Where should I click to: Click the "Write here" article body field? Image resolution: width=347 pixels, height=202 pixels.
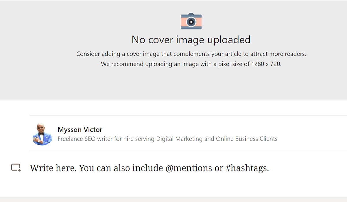pos(149,168)
